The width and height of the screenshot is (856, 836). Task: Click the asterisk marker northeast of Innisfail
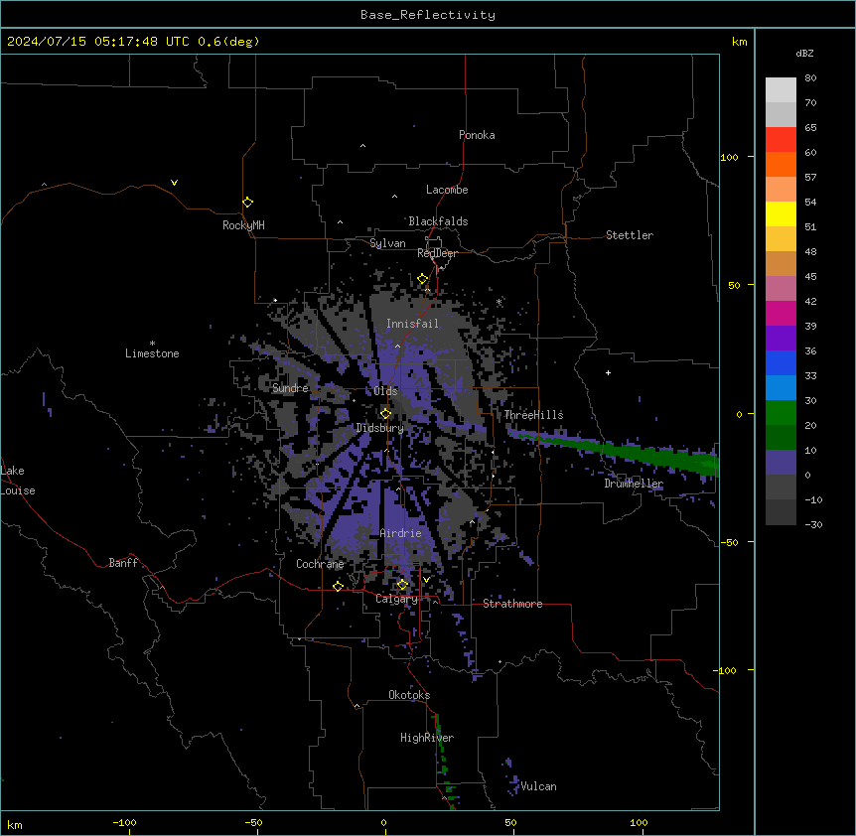[499, 301]
